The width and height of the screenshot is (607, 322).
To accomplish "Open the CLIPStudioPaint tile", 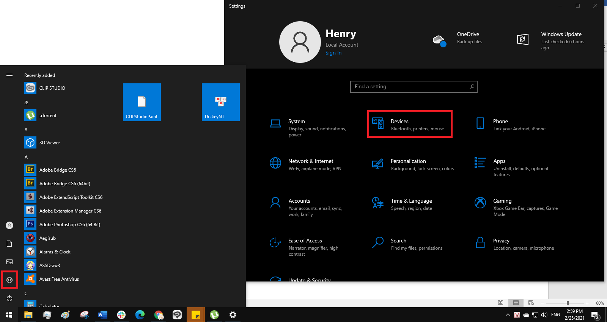I will tap(142, 102).
